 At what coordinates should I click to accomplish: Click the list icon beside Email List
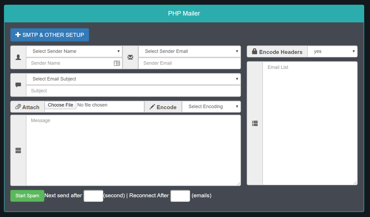255,123
